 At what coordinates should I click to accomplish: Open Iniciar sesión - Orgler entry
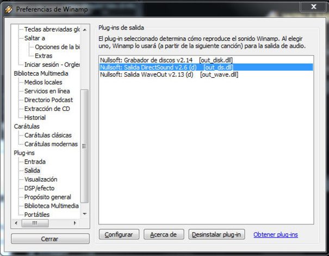click(52, 65)
